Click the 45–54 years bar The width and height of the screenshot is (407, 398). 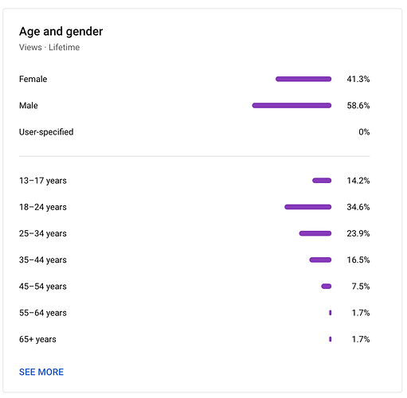(327, 286)
